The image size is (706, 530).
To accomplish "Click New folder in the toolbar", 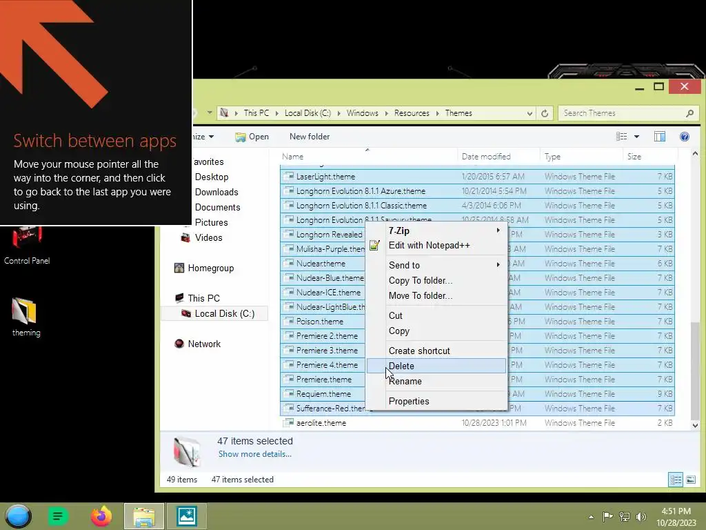I will click(x=310, y=137).
